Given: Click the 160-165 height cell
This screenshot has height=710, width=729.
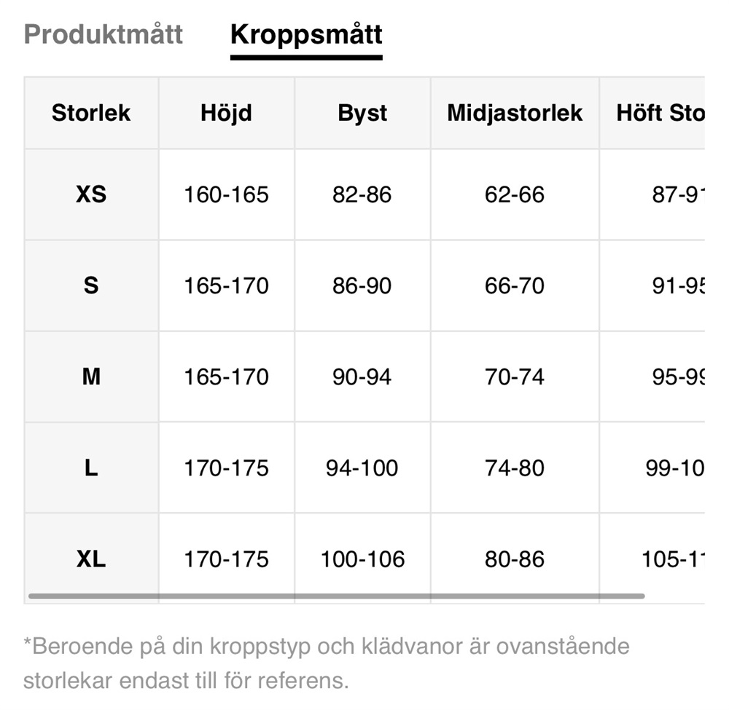Looking at the screenshot, I should click(226, 194).
